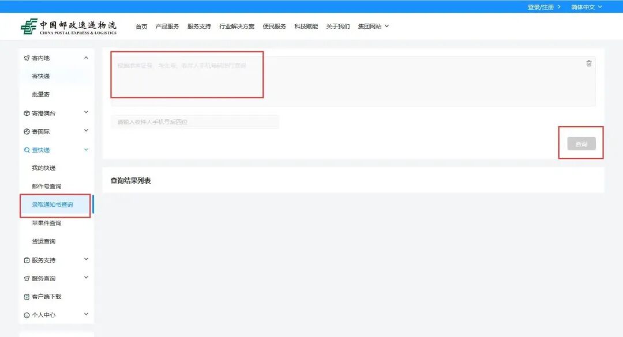Select 批量寄 in the sidebar

41,94
